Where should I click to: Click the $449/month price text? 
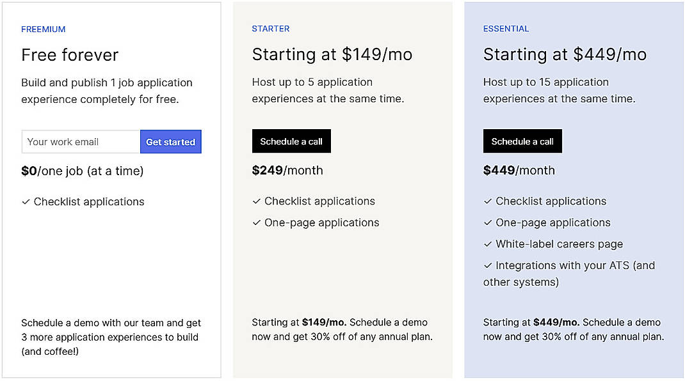(518, 170)
